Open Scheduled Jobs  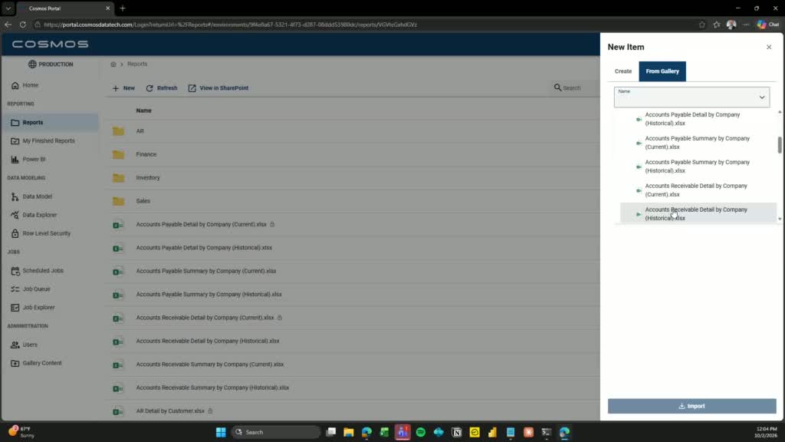coord(43,271)
